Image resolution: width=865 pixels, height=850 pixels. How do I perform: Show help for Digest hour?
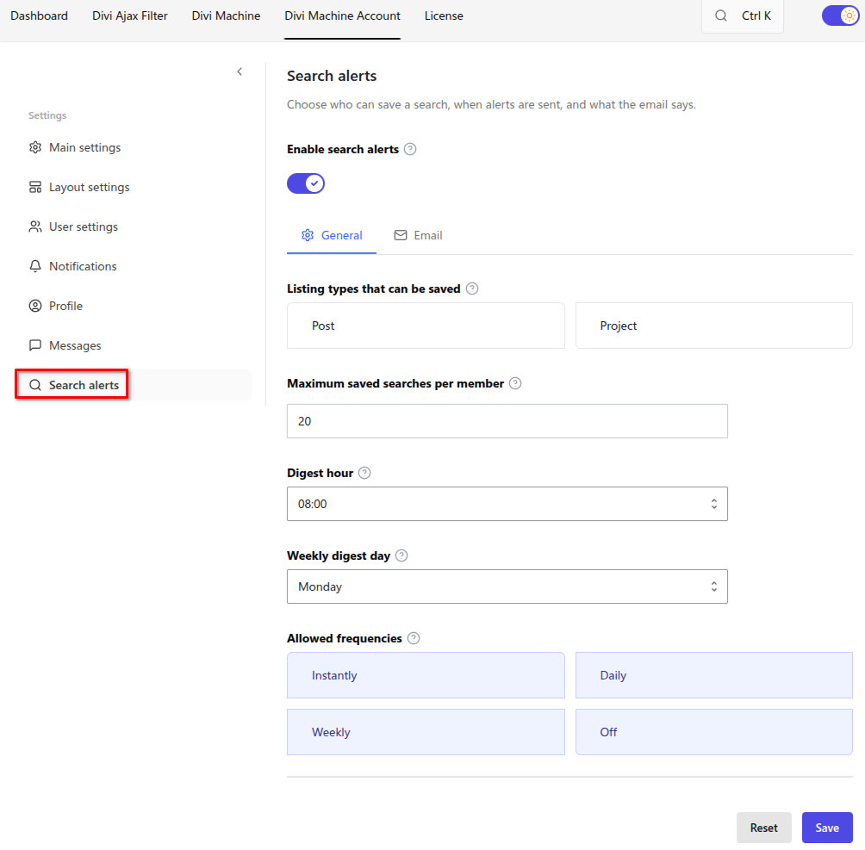[x=364, y=473]
